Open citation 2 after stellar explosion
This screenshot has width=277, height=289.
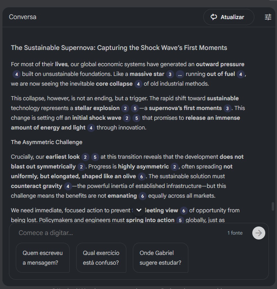[125, 108]
